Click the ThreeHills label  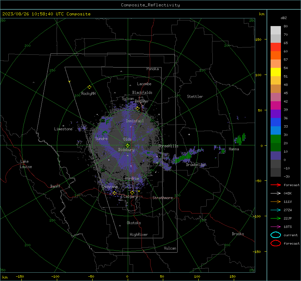[x=168, y=146]
